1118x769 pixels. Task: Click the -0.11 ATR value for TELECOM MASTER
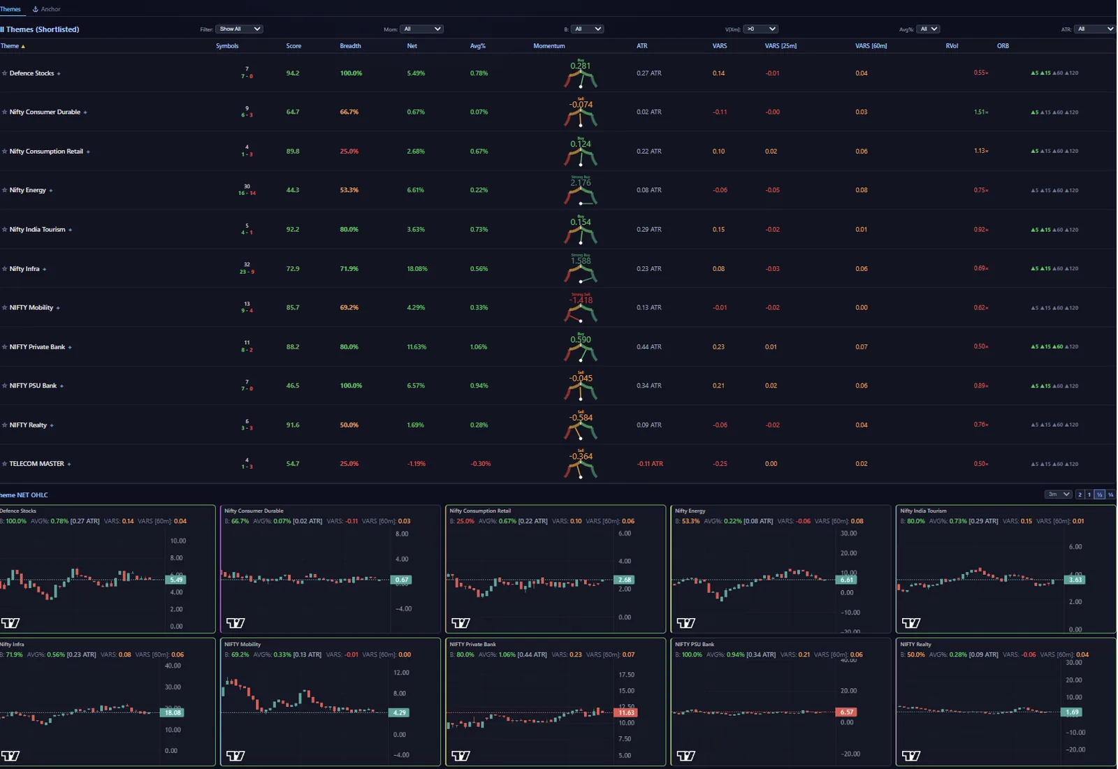point(650,464)
